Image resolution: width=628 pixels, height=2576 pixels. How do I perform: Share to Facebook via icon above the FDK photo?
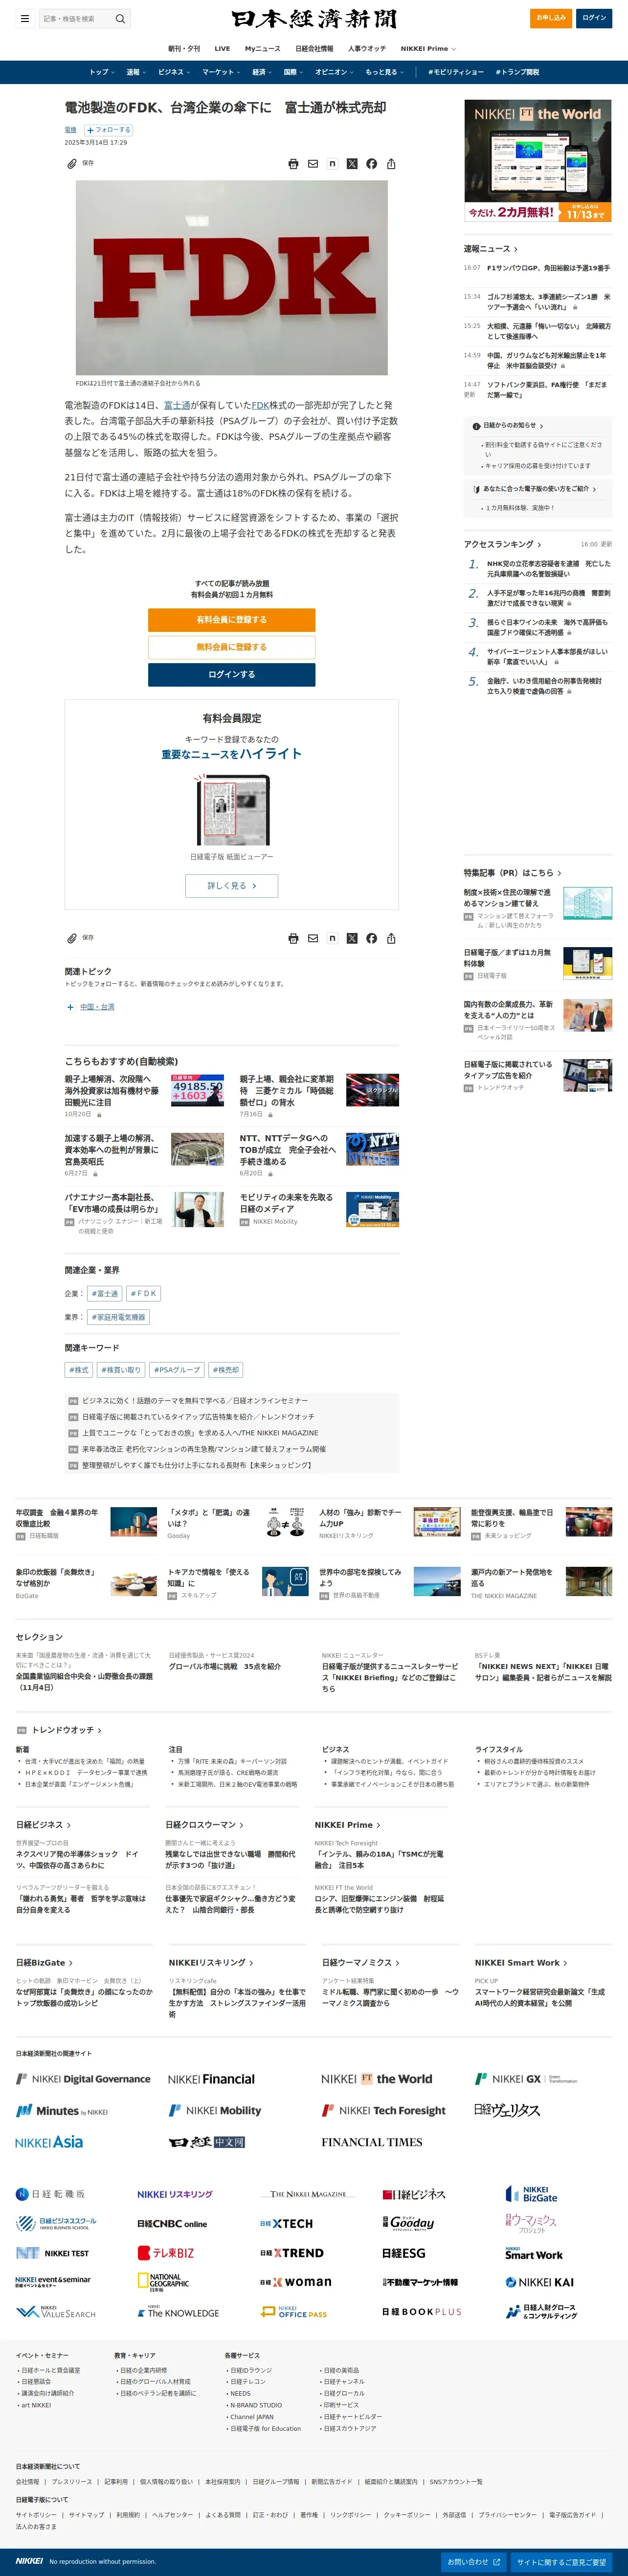pos(371,164)
